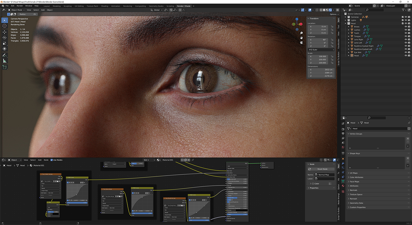This screenshot has height=225, width=412.
Task: Expand the UV Maps panel
Action: coord(353,173)
